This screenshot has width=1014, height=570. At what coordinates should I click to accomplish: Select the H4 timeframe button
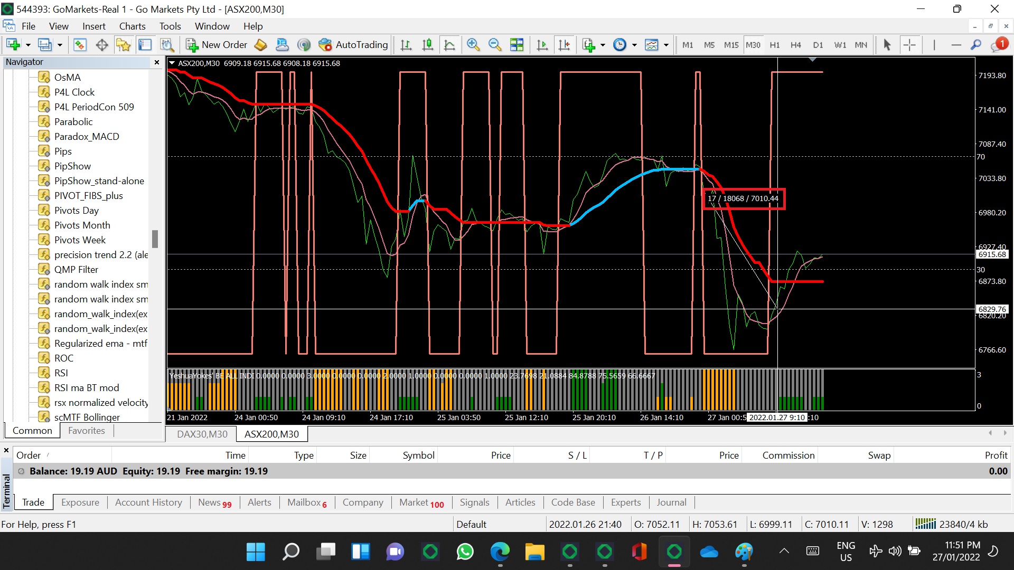(x=796, y=45)
